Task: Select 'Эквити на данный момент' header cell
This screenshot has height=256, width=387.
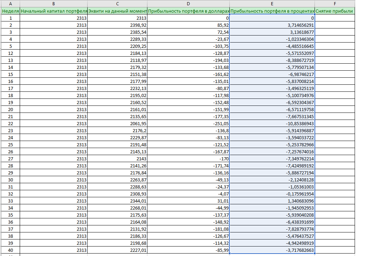Action: pos(117,11)
